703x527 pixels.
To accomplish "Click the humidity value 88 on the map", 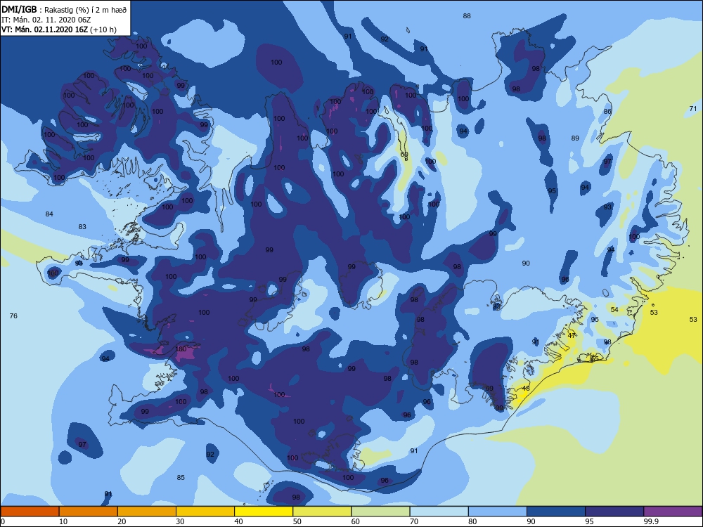I will (x=467, y=15).
